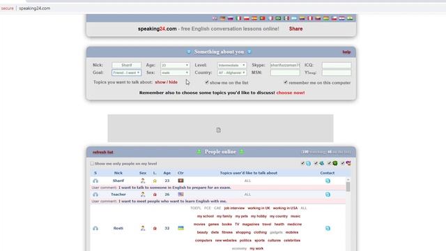Click the 'choose now!' link
The image size is (446, 251).
tap(291, 93)
